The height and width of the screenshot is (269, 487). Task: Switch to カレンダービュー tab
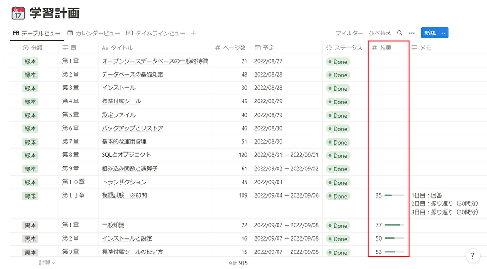pyautogui.click(x=93, y=33)
